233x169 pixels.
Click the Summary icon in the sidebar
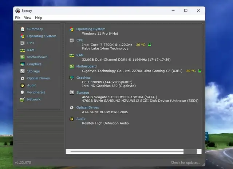(x=23, y=29)
